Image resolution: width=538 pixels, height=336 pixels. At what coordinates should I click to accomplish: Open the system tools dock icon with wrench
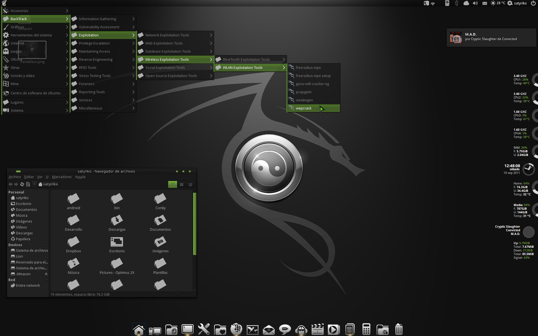204,330
